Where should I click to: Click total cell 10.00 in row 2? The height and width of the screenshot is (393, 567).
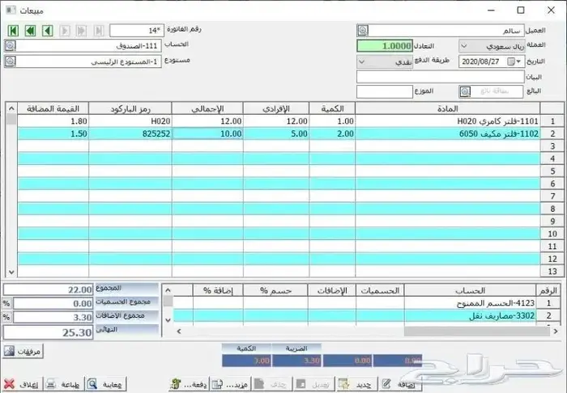[207, 133]
